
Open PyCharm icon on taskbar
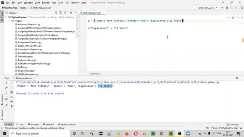point(180,134)
